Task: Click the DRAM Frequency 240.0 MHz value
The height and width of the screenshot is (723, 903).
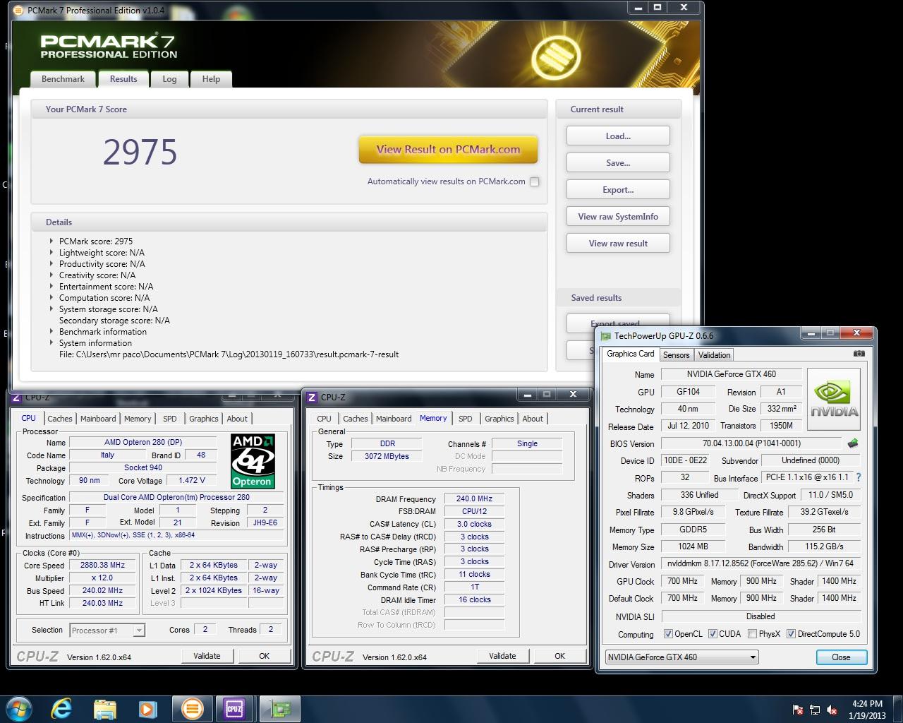Action: pyautogui.click(x=474, y=498)
